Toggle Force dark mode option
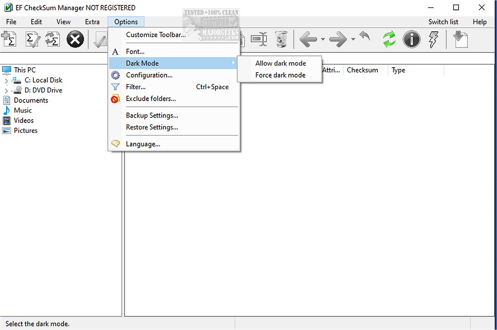This screenshot has width=497, height=330. (280, 75)
